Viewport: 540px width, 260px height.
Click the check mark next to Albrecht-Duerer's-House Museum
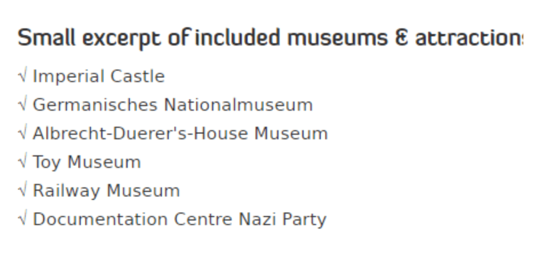(23, 134)
